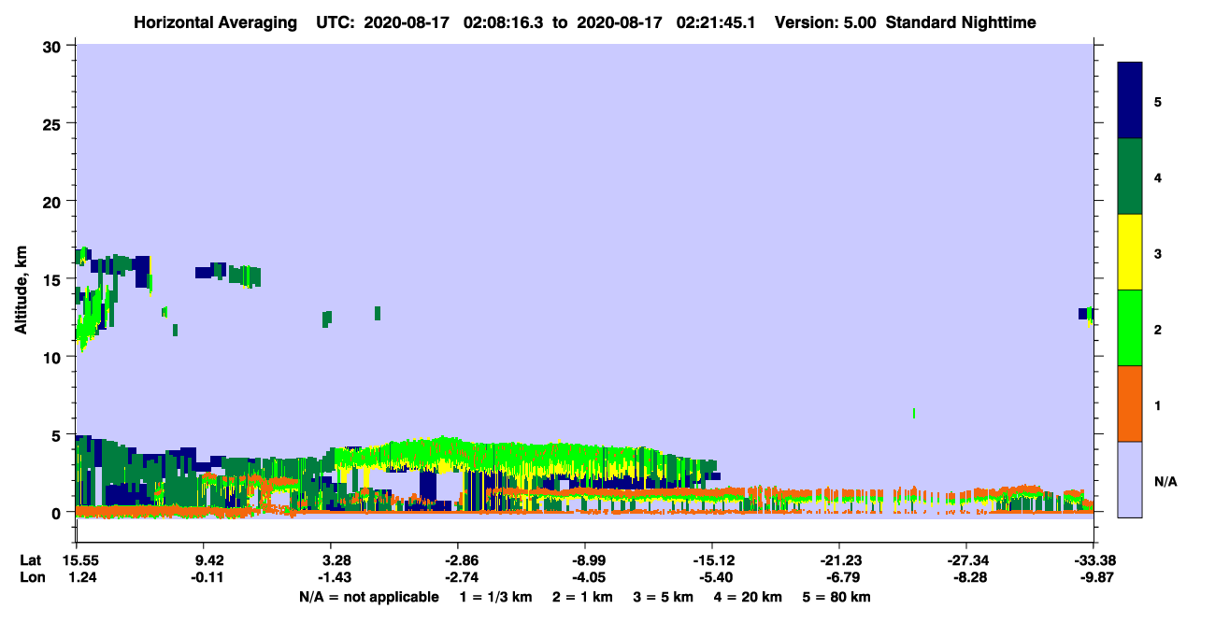Click the y-axis tick label 30
The width and height of the screenshot is (1215, 623).
click(x=54, y=46)
